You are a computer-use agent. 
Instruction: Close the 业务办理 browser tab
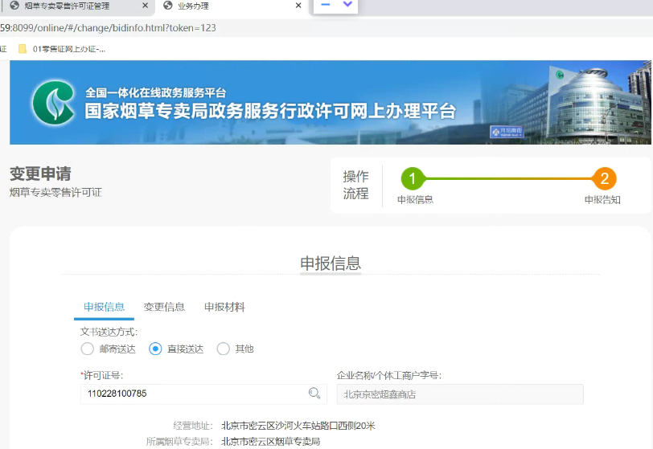coord(298,6)
